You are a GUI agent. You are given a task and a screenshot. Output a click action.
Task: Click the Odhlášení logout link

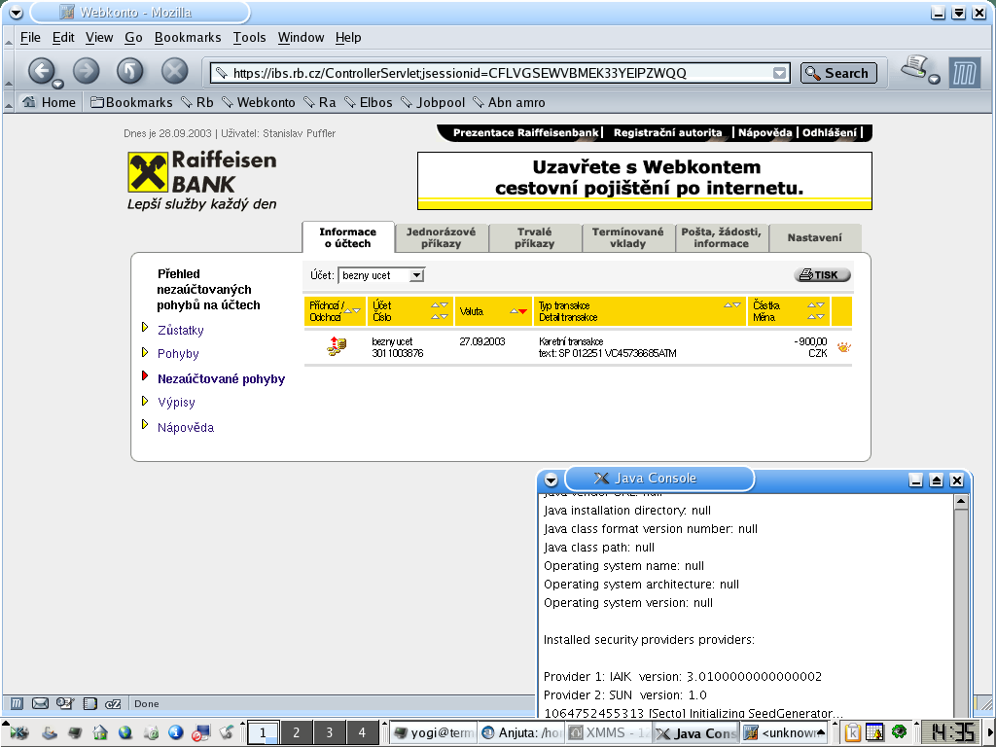(x=829, y=132)
